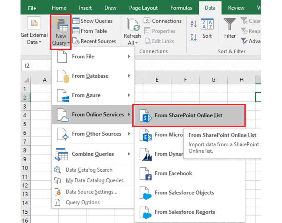Select row 10 header

25,168
